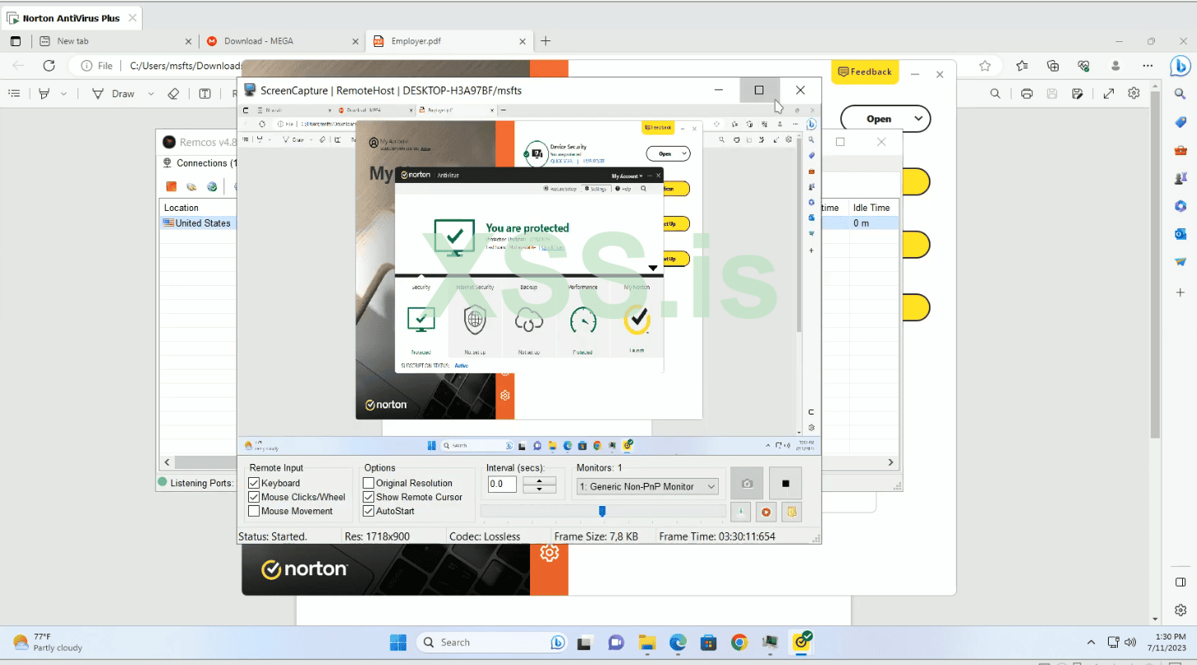Switch to the New tab browser tab

tap(115, 41)
